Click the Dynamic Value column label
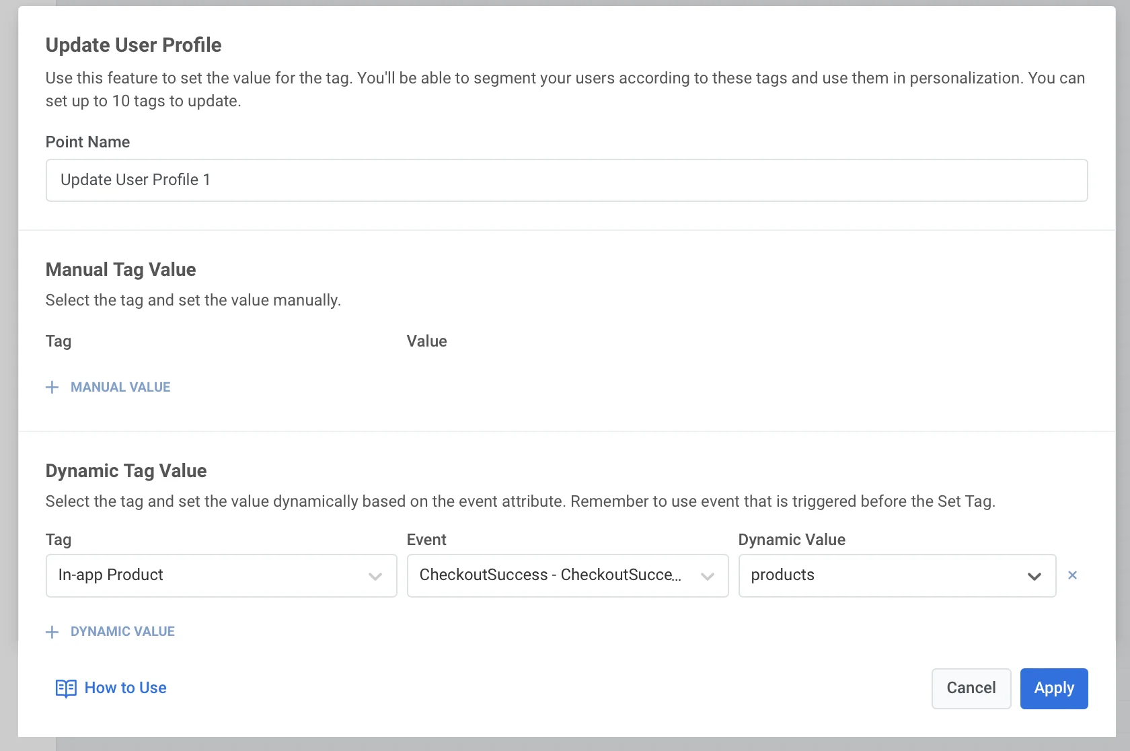Screen dimensions: 1130x751 click(x=791, y=540)
